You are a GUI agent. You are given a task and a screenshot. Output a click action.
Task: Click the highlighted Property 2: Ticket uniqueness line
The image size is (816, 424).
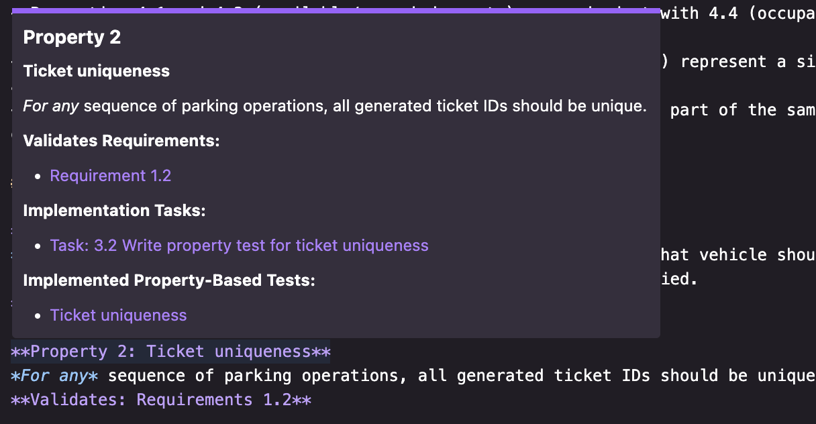(x=170, y=351)
